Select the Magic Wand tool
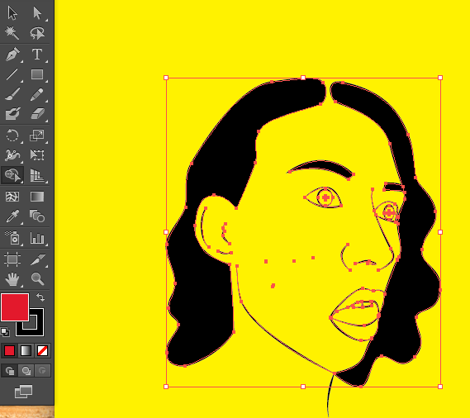Image resolution: width=470 pixels, height=418 pixels. pyautogui.click(x=12, y=33)
